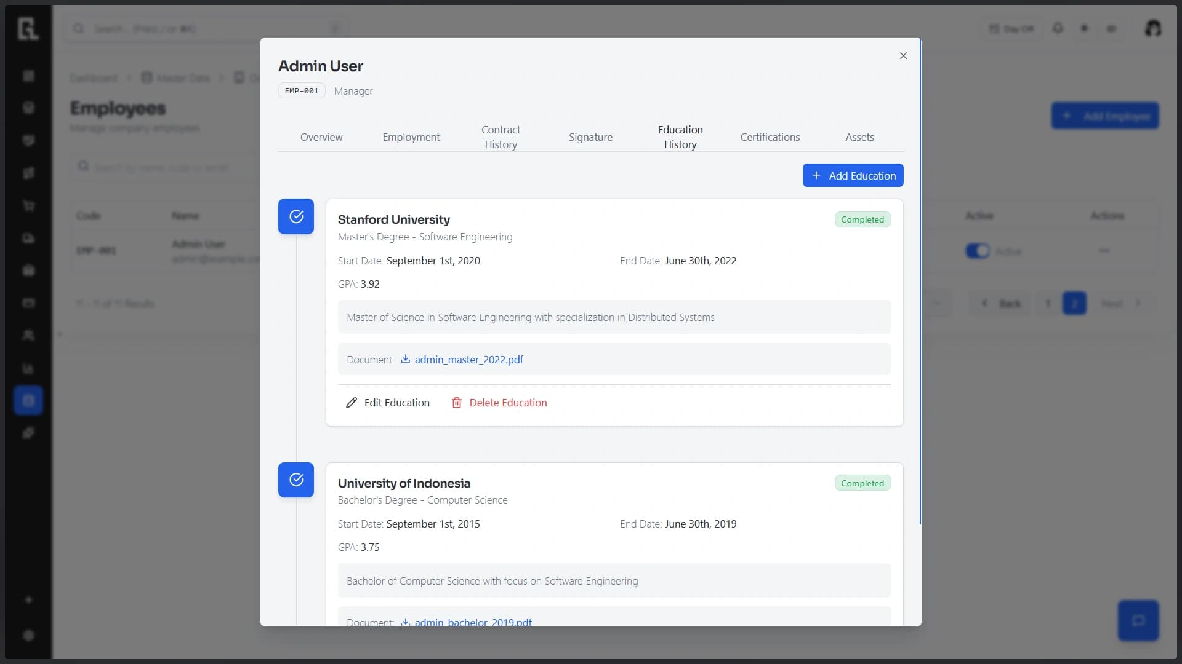This screenshot has height=664, width=1182.
Task: Go Back in the employees pagination
Action: (1001, 303)
